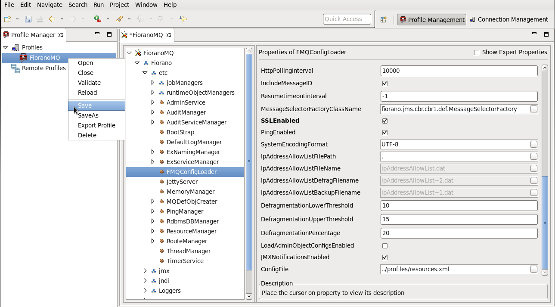Collapse the etc tree node
This screenshot has width=555, height=307.
[x=145, y=73]
